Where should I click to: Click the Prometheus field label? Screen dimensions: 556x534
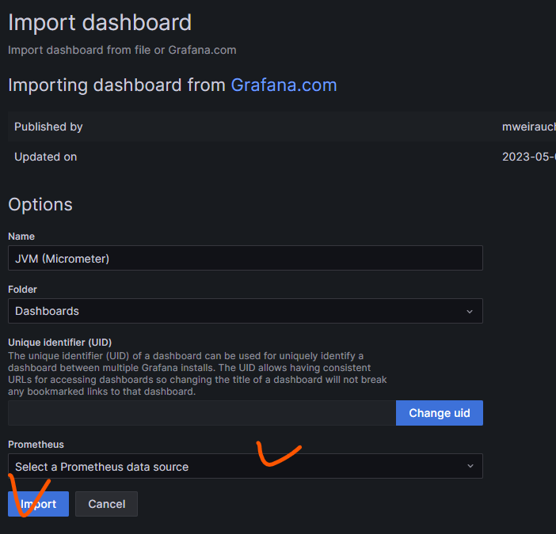click(x=36, y=445)
